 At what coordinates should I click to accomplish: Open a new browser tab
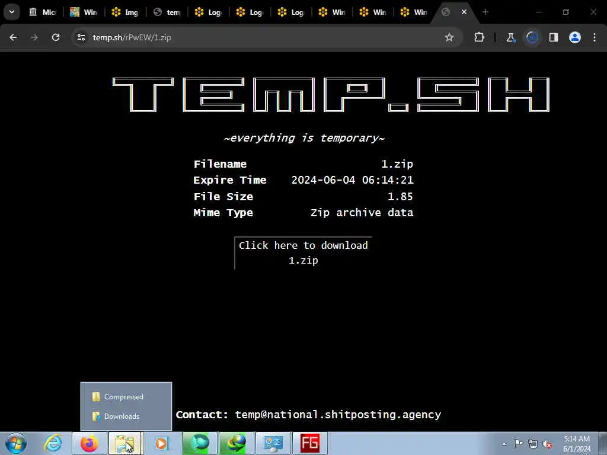(x=485, y=12)
